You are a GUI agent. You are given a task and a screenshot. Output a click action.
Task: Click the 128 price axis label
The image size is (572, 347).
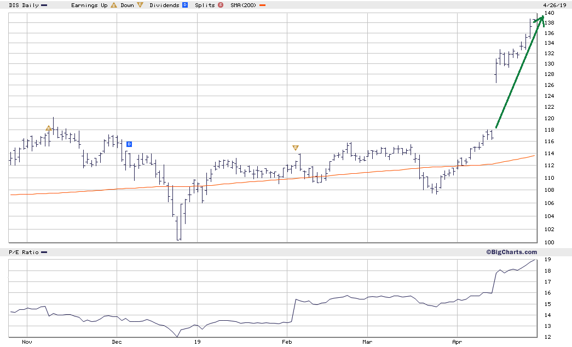tap(550, 74)
